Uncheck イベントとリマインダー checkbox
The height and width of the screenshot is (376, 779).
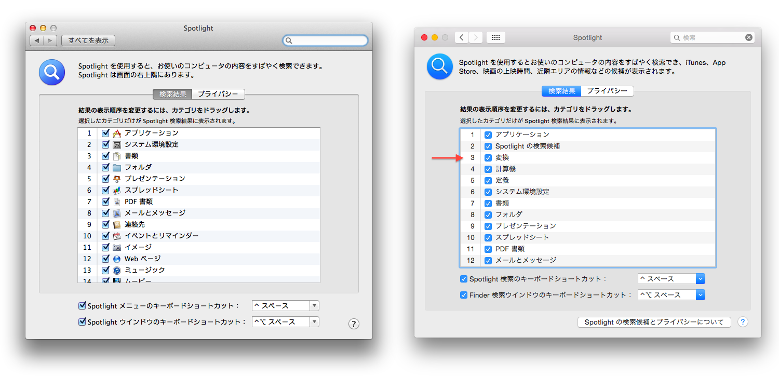coord(106,236)
